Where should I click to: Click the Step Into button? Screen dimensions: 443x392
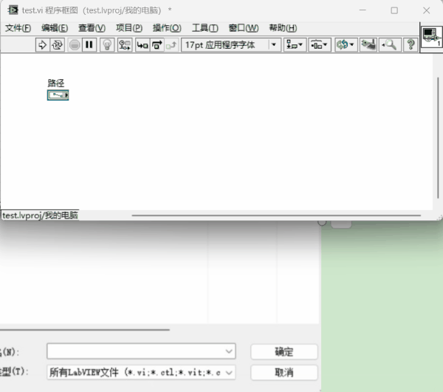[x=142, y=44]
